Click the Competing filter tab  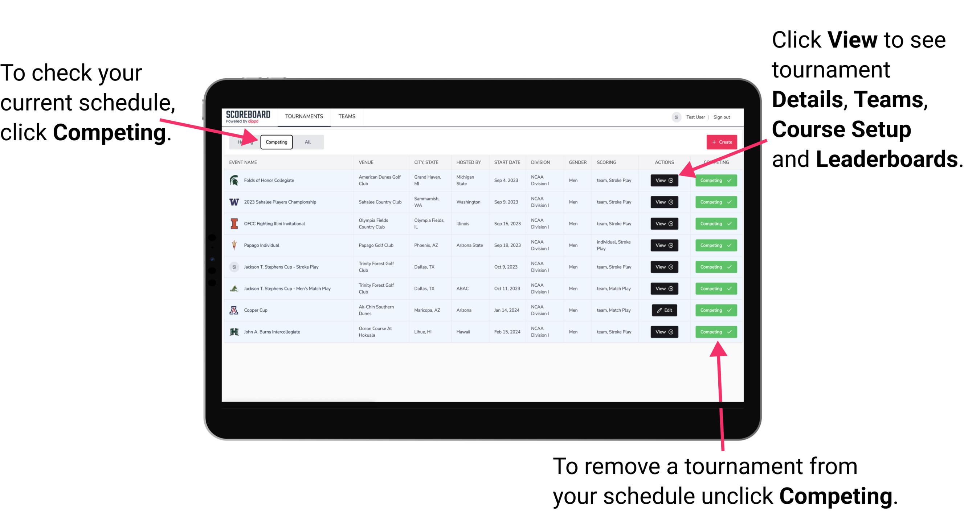click(276, 142)
